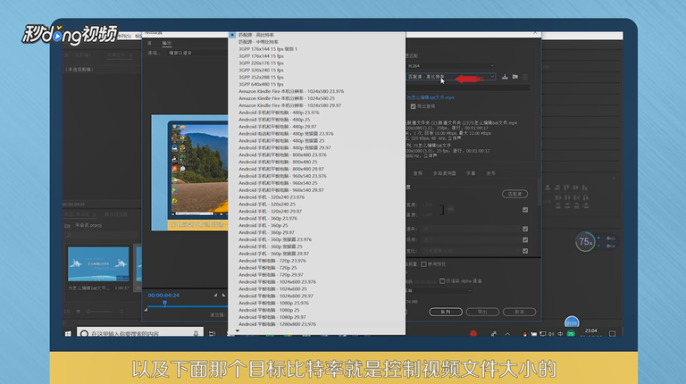Viewport: 686px width, 384px height.
Task: Open the H.264 format dropdown
Action: click(x=450, y=65)
